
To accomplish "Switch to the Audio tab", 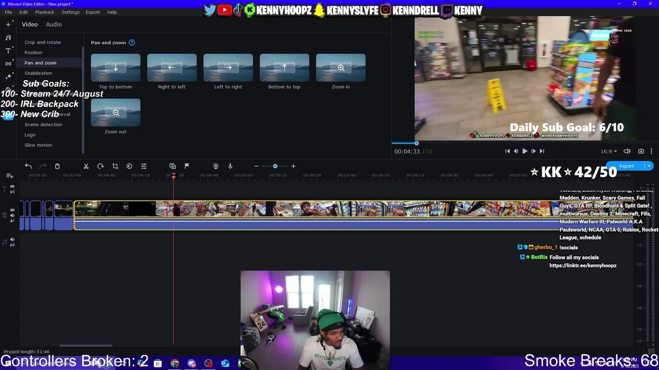I will tap(54, 24).
